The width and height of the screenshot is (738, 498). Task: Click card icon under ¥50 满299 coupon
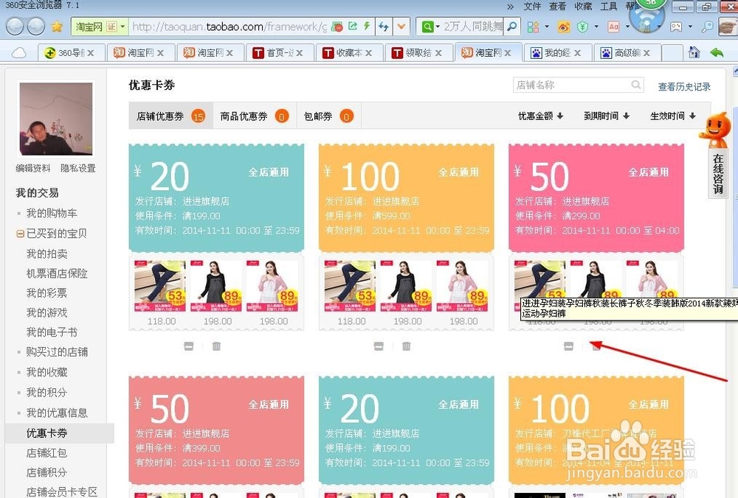pyautogui.click(x=568, y=346)
